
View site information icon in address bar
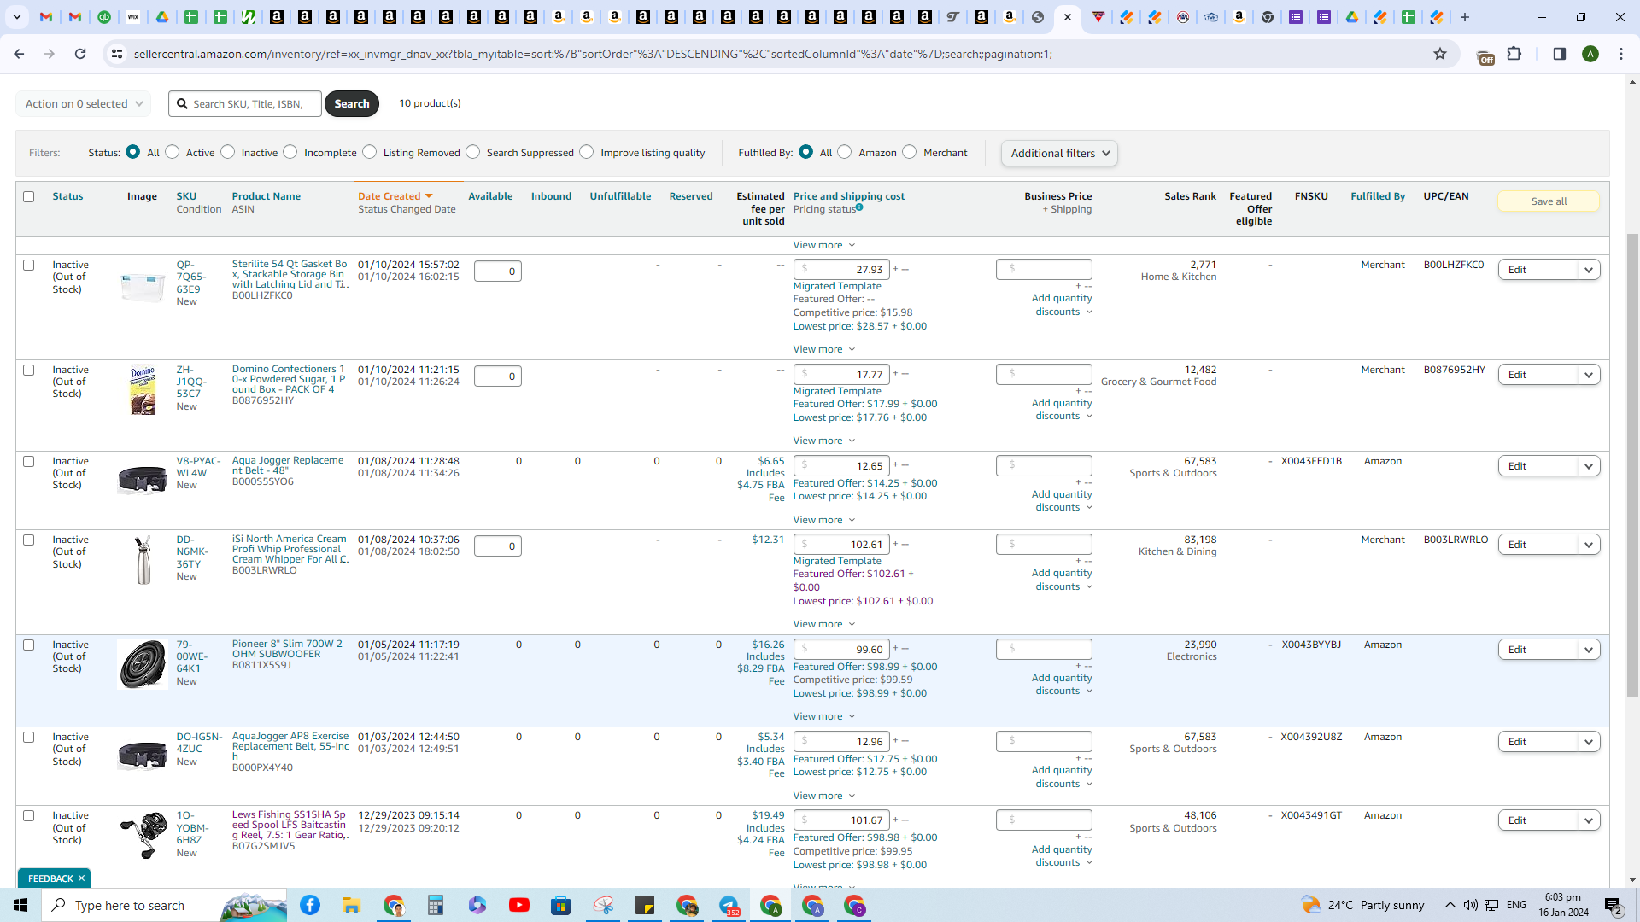(117, 54)
